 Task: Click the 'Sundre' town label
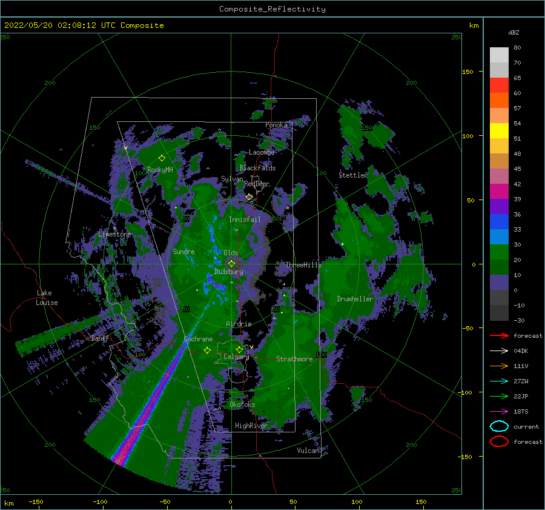(183, 251)
